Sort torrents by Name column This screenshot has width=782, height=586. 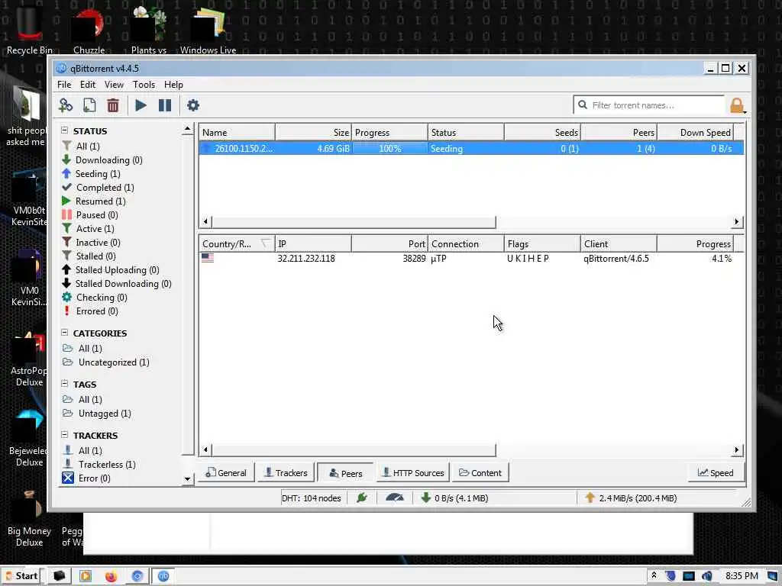[x=237, y=133]
